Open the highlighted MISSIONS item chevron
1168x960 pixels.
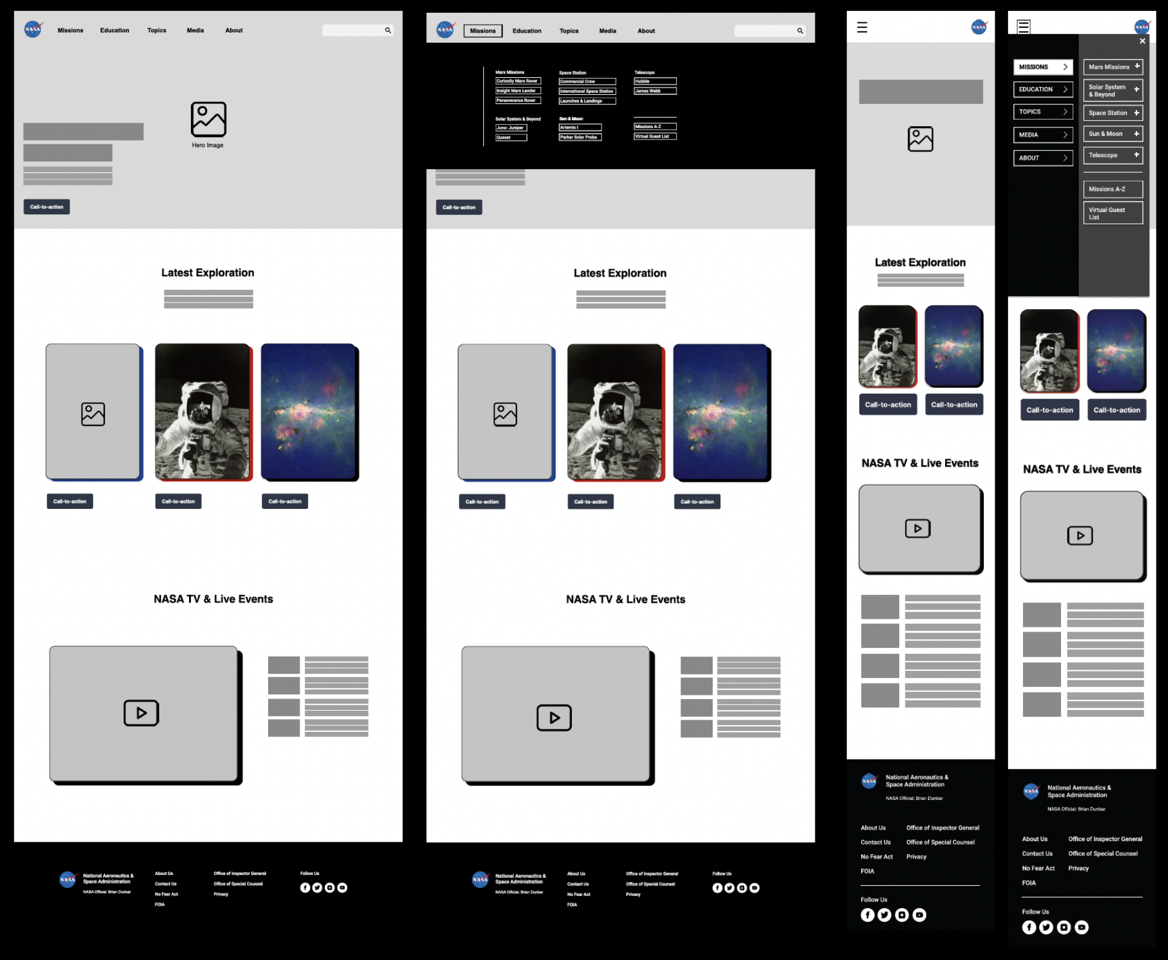[x=1065, y=67]
